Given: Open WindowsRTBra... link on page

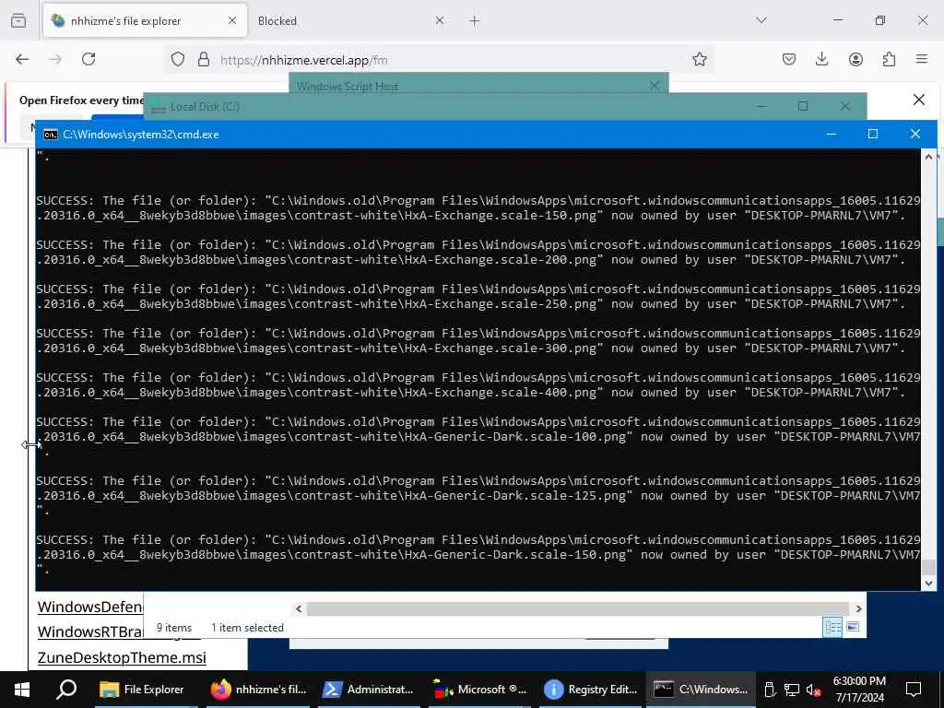Looking at the screenshot, I should coord(90,632).
